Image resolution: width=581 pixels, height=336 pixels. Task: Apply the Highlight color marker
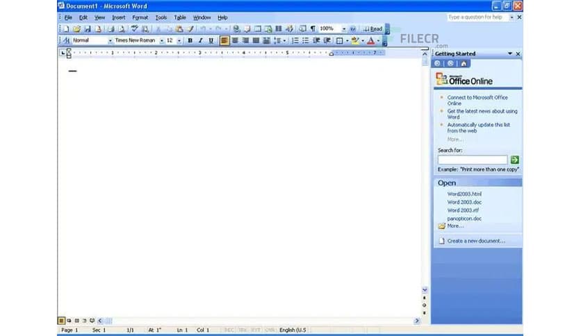[x=355, y=41]
